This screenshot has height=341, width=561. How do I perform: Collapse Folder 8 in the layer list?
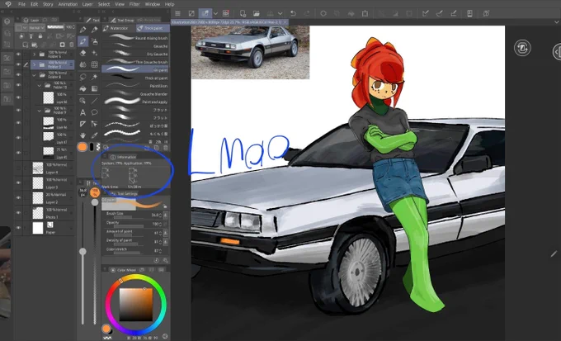35,75
